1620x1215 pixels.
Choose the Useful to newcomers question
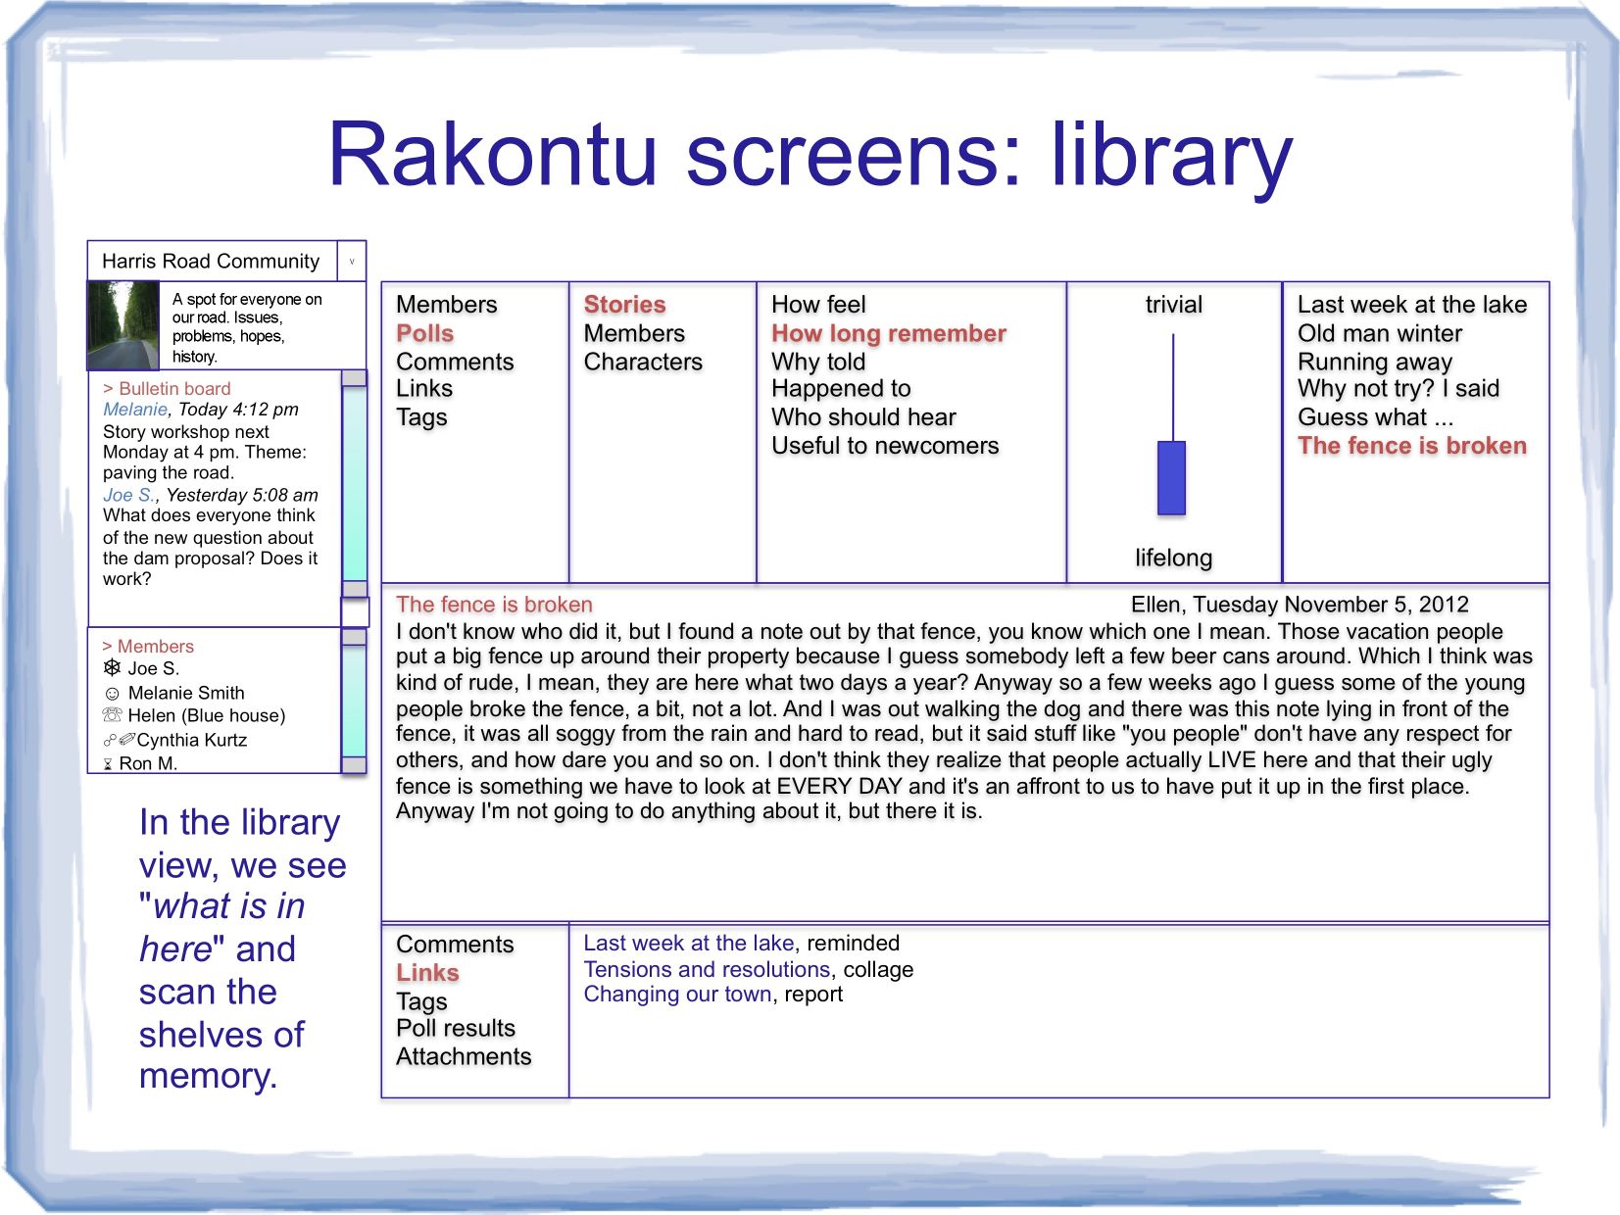coord(885,446)
